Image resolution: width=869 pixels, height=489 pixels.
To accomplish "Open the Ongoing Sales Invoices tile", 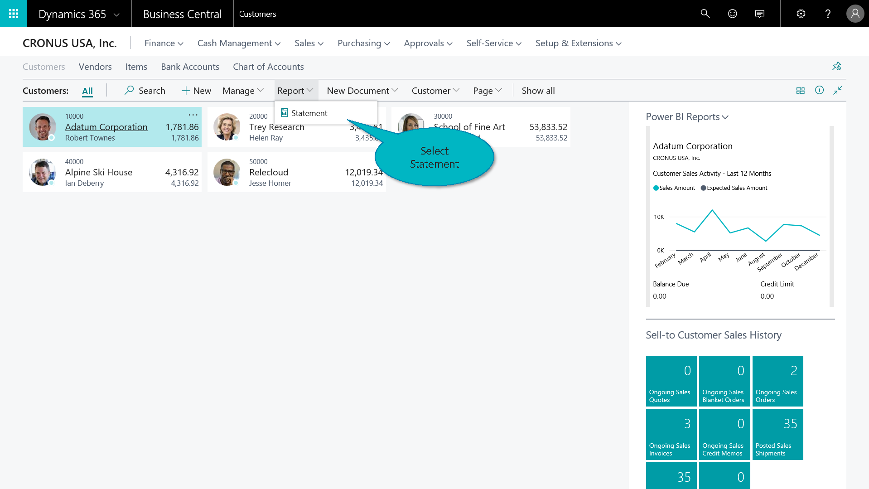I will [x=671, y=434].
